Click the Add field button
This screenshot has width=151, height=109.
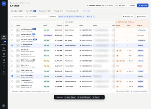click(143, 6)
